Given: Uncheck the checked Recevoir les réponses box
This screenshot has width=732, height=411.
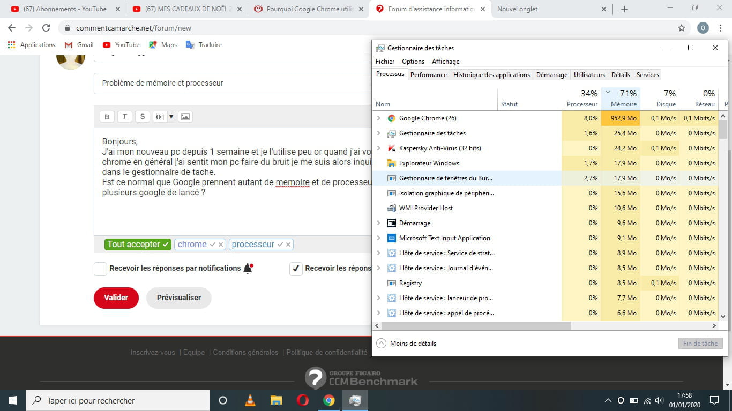Looking at the screenshot, I should (296, 269).
